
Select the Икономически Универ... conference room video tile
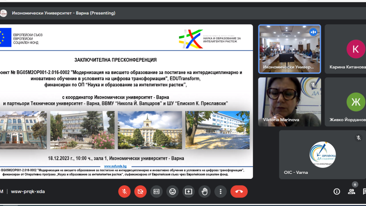point(290,49)
